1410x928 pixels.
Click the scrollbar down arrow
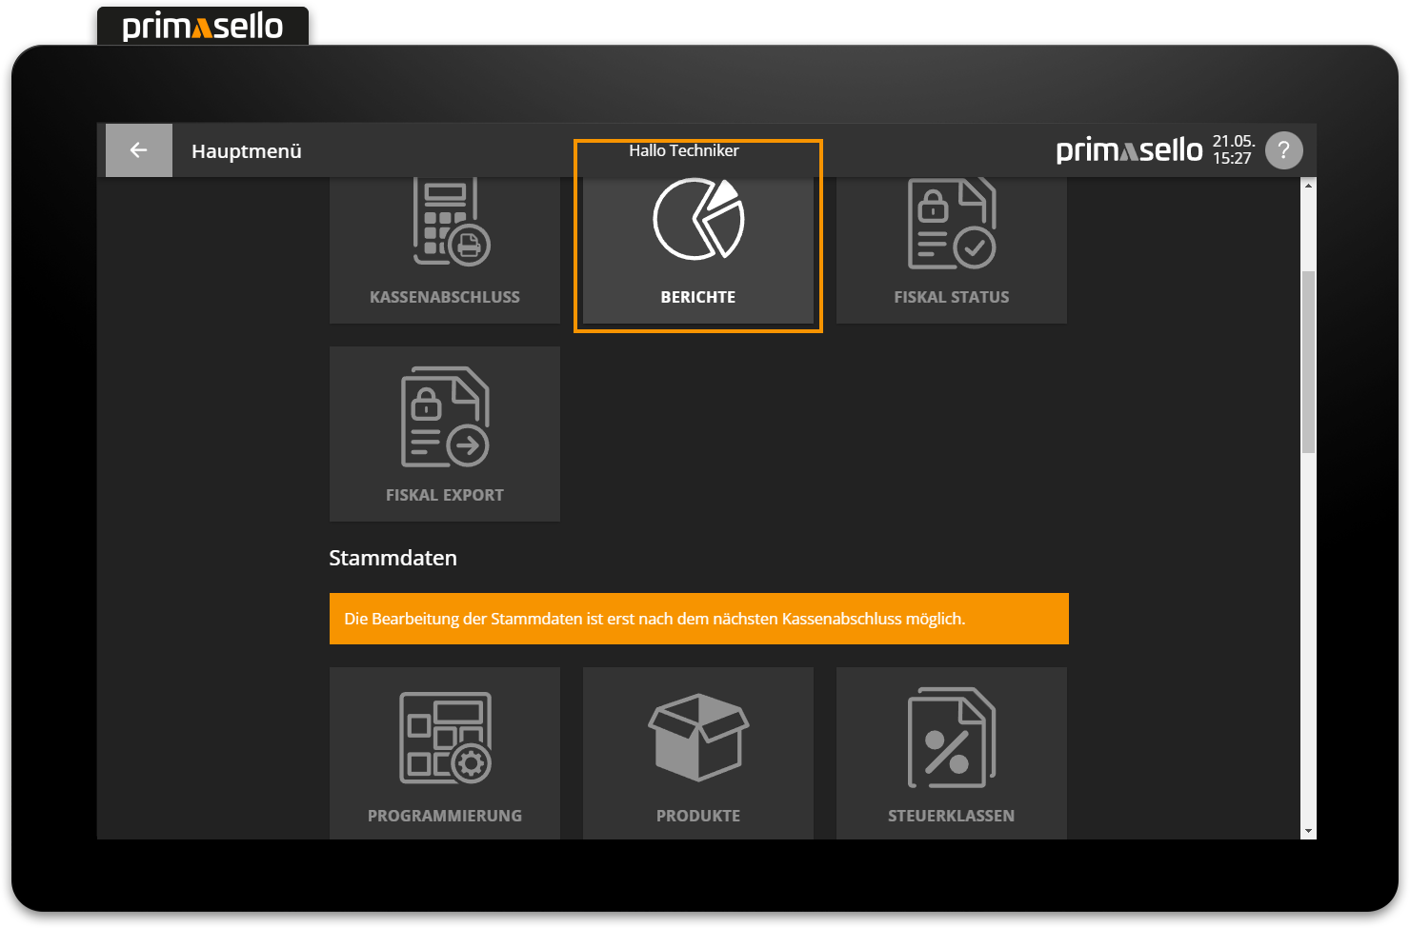pos(1308,831)
